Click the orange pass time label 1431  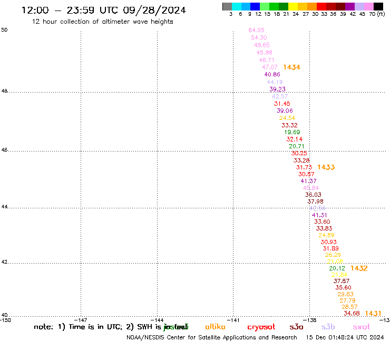373,314
